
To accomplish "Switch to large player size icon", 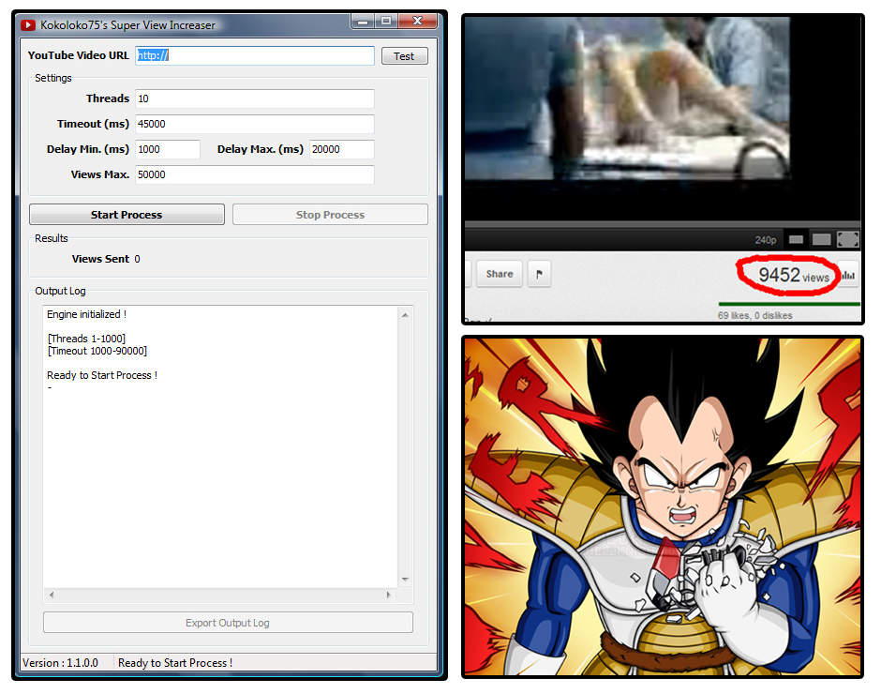I will tap(821, 239).
